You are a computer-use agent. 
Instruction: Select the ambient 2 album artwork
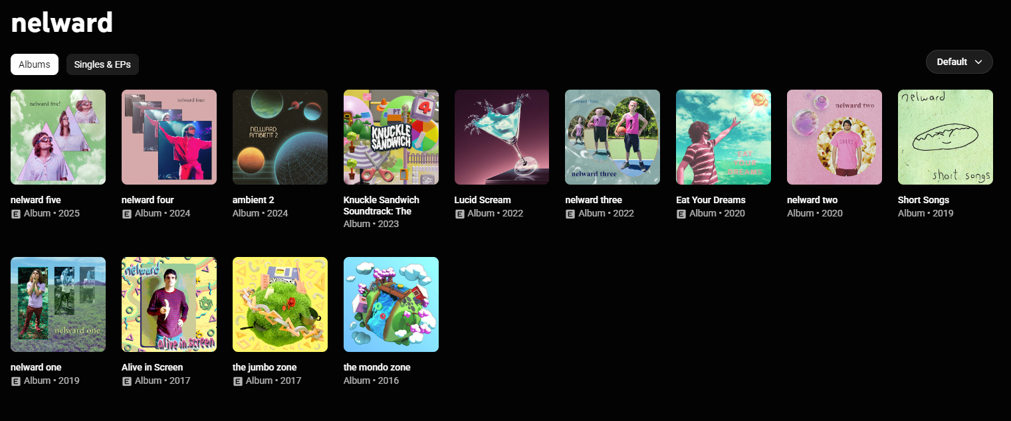[280, 137]
